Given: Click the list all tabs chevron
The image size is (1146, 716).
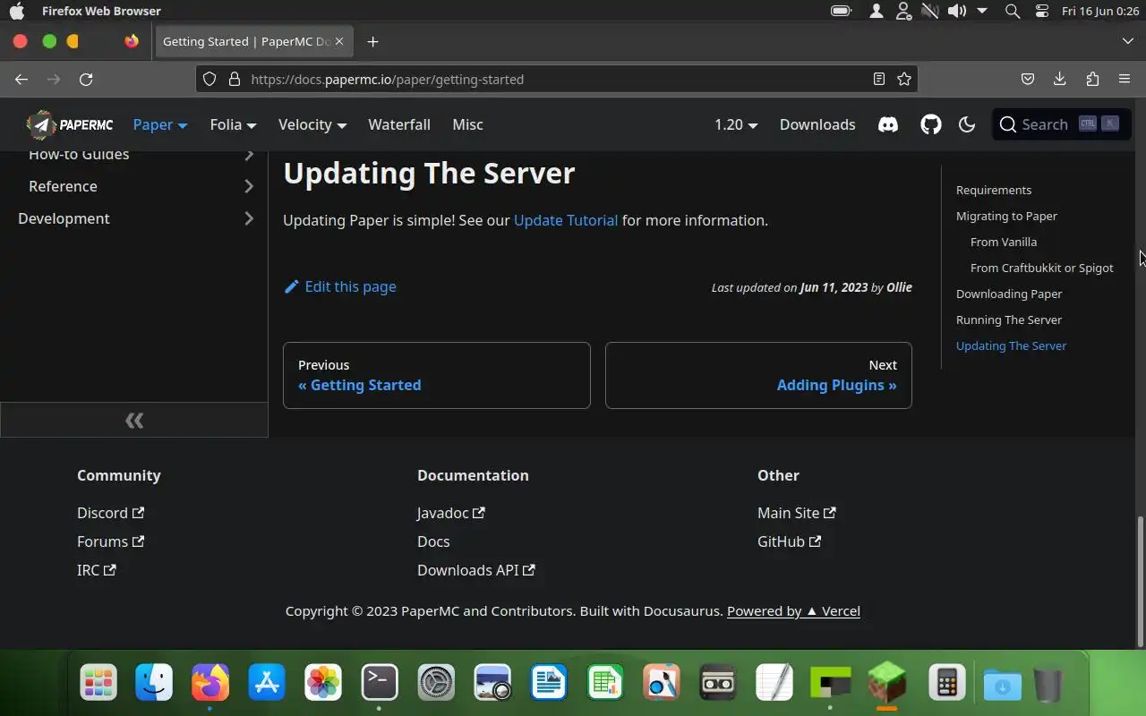Looking at the screenshot, I should coord(1127,41).
